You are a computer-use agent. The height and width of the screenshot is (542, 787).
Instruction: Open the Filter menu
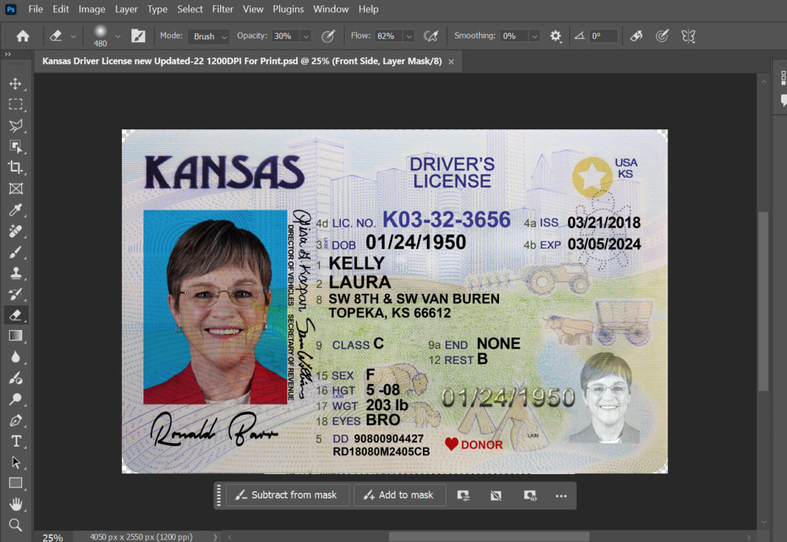point(222,9)
